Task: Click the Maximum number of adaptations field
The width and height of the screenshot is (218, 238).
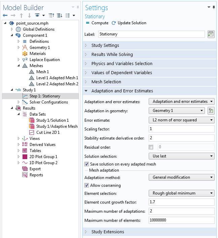Action: click(181, 211)
